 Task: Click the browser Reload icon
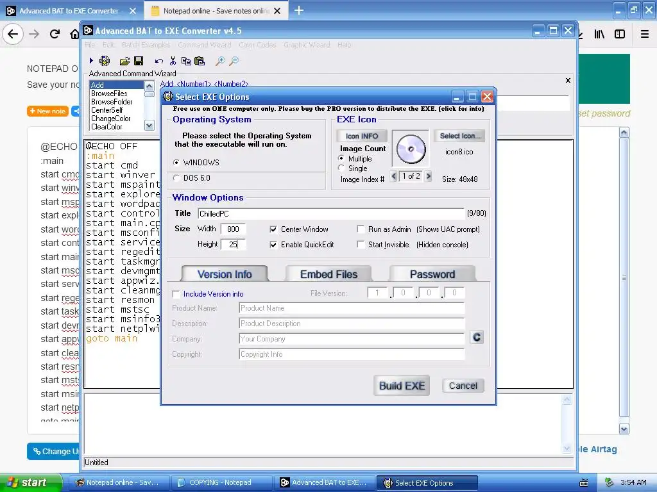[x=55, y=34]
